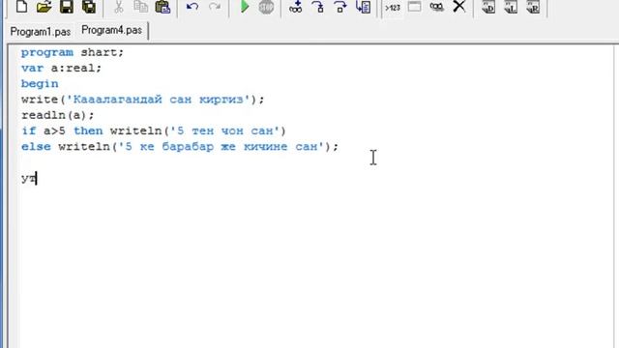Viewport: 619px width, 348px height.
Task: Create a new file with New icon
Action: (x=21, y=7)
